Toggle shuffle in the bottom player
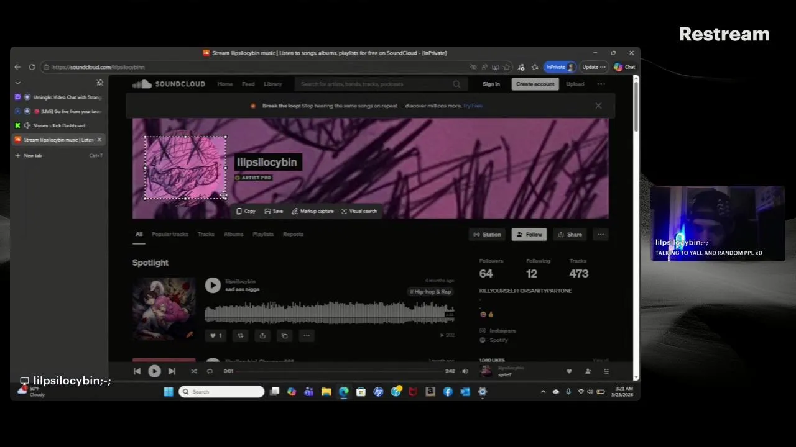 [193, 371]
